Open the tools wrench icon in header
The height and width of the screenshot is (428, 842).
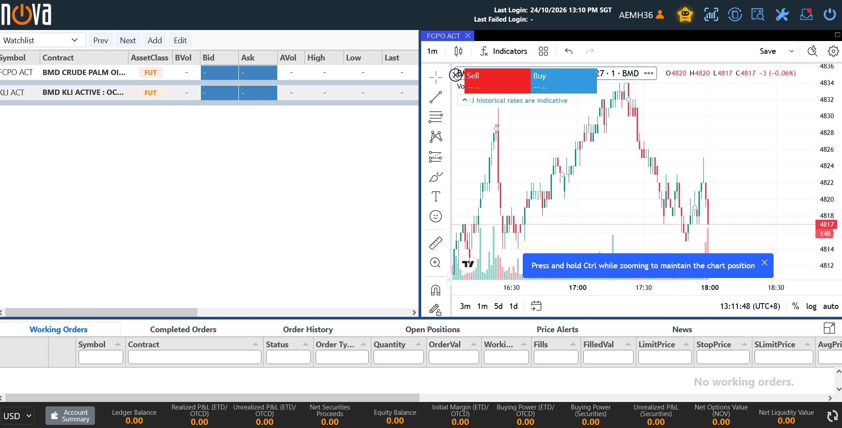pyautogui.click(x=782, y=15)
